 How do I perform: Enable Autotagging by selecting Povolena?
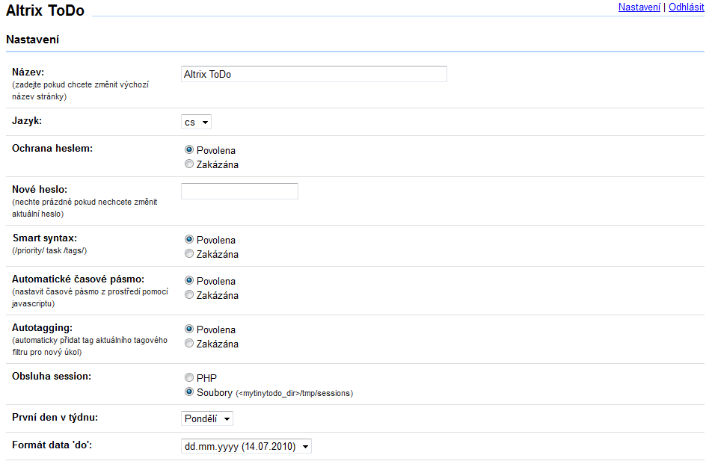pyautogui.click(x=189, y=330)
